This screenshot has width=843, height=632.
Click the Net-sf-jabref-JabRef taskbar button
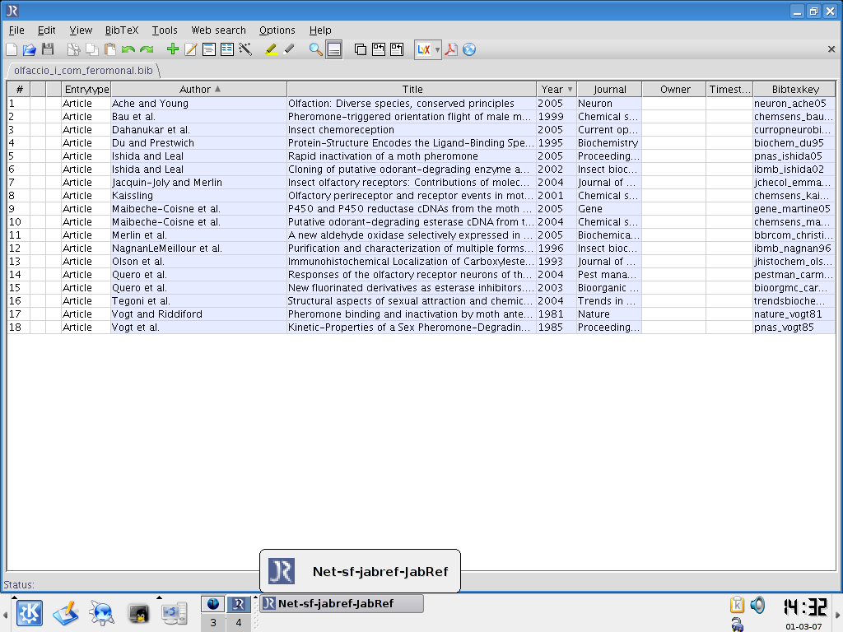[x=342, y=603]
